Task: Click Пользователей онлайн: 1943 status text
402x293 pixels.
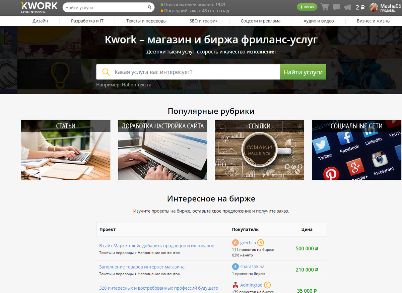Action: pos(195,5)
